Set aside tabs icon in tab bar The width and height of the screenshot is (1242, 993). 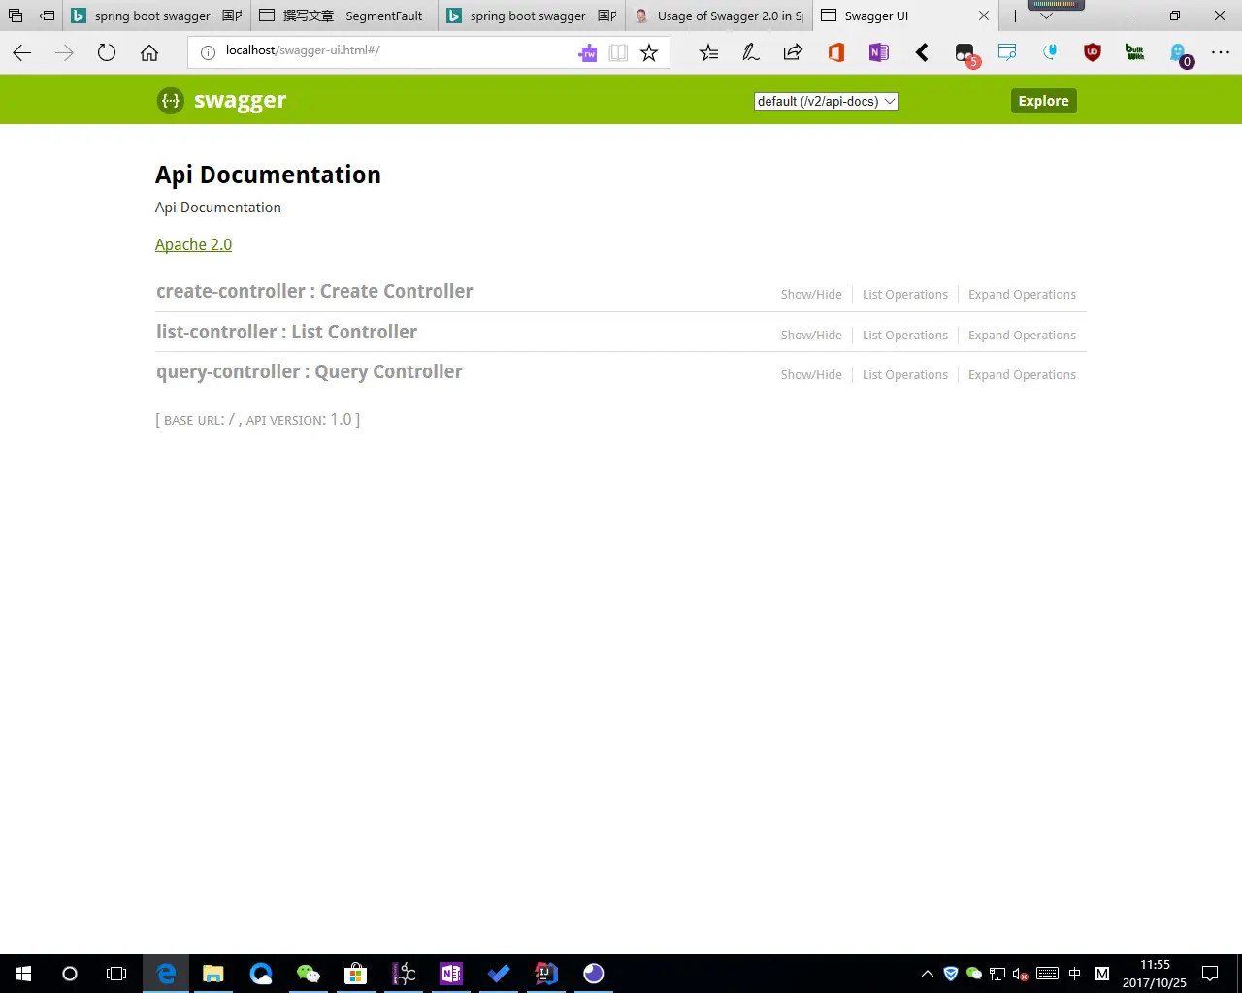pos(47,16)
